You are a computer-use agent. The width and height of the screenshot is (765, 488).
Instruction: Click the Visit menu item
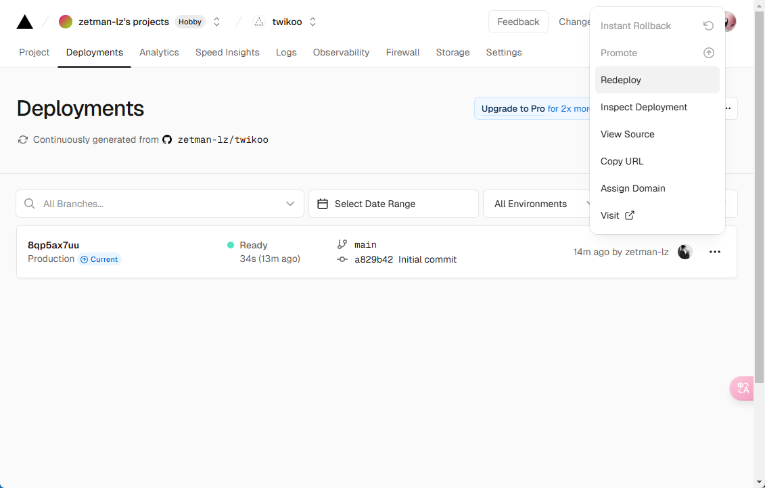(x=657, y=215)
